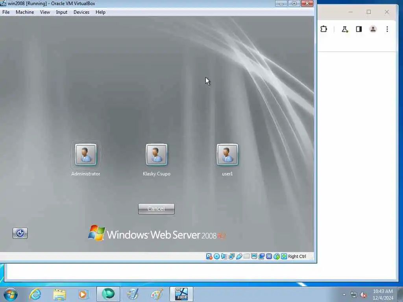Close the VirtualBox window

(307, 3)
